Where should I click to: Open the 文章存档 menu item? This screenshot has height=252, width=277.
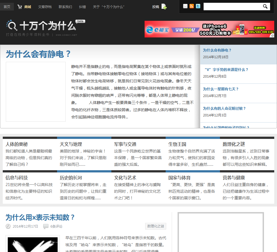click(x=45, y=7)
